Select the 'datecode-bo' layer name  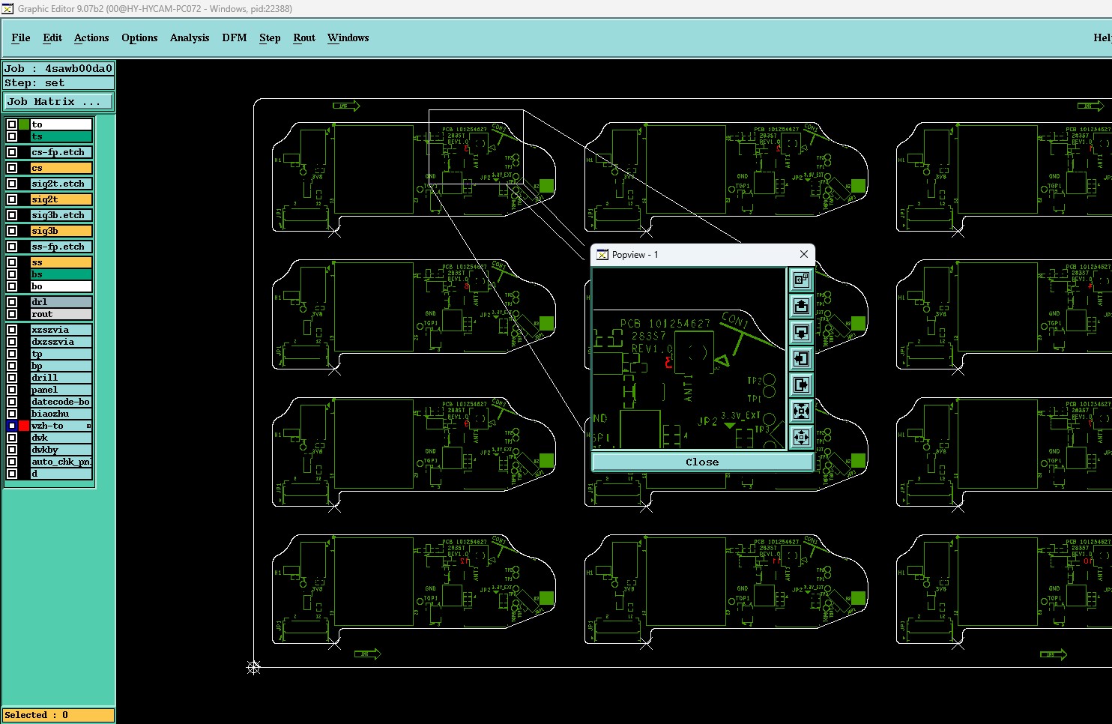tap(61, 402)
